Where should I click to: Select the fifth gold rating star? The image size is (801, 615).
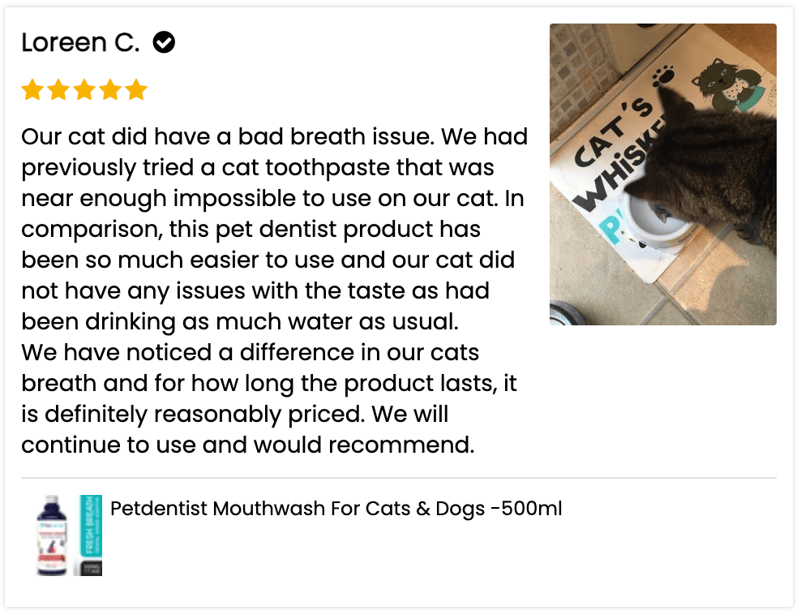[x=136, y=89]
